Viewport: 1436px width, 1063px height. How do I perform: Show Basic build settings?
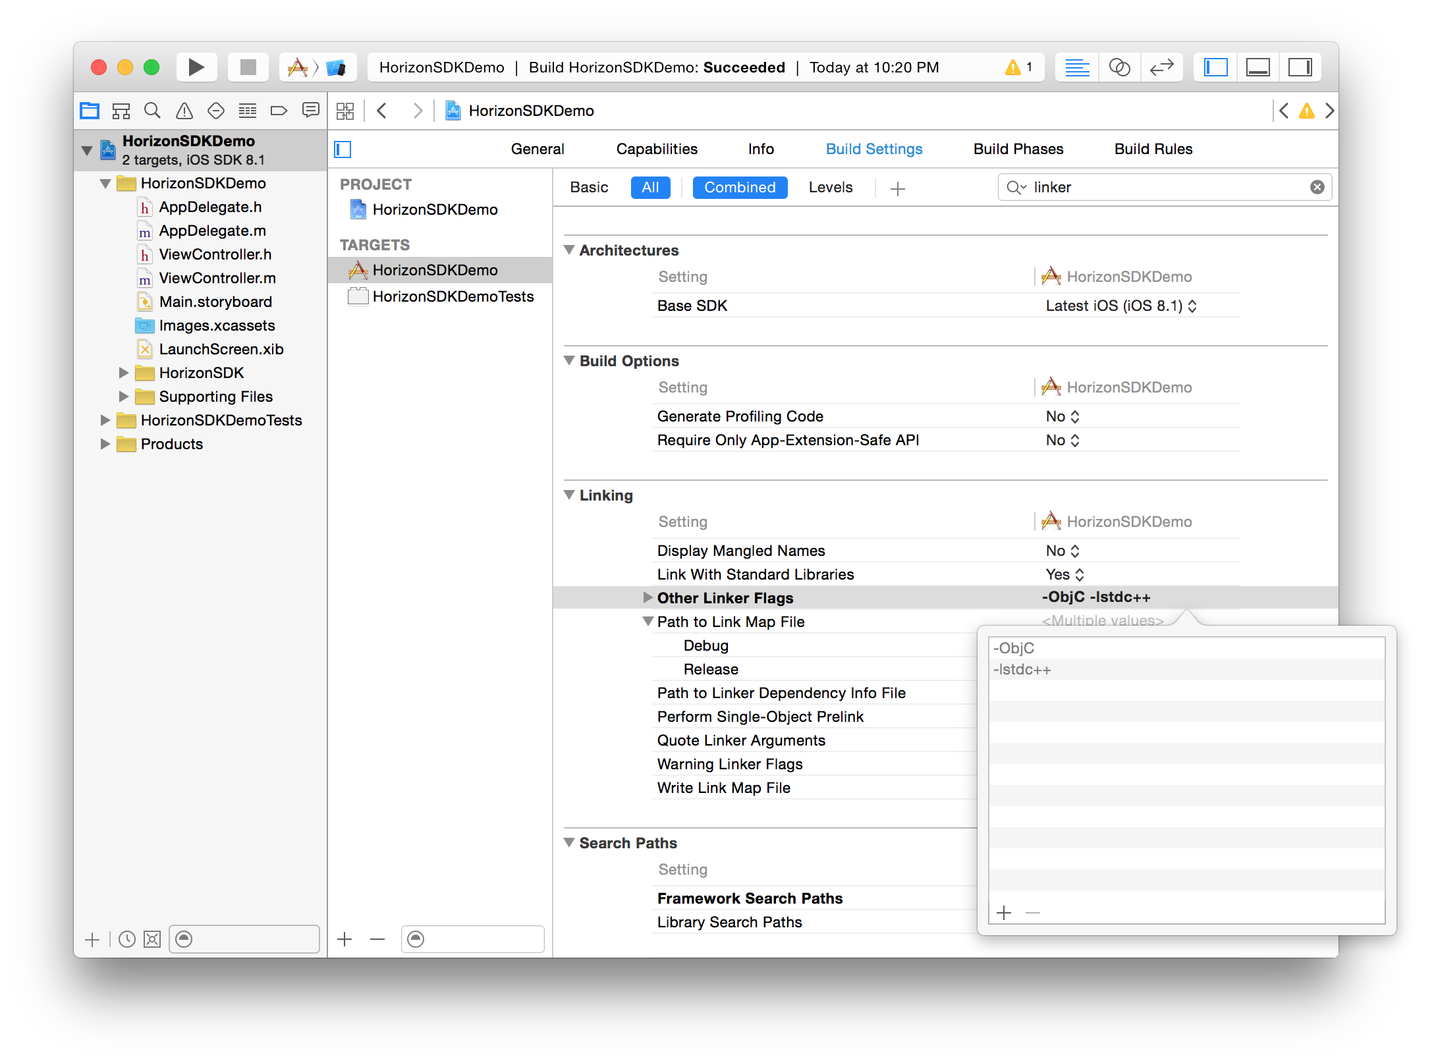[589, 188]
